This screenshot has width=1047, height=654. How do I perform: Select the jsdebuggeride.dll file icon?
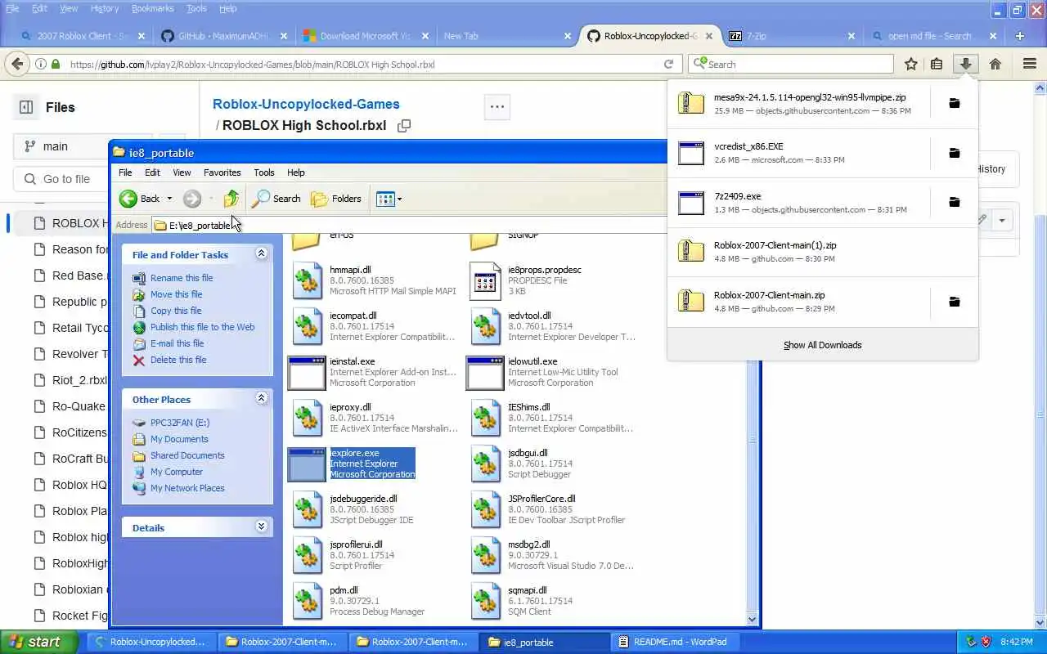308,509
